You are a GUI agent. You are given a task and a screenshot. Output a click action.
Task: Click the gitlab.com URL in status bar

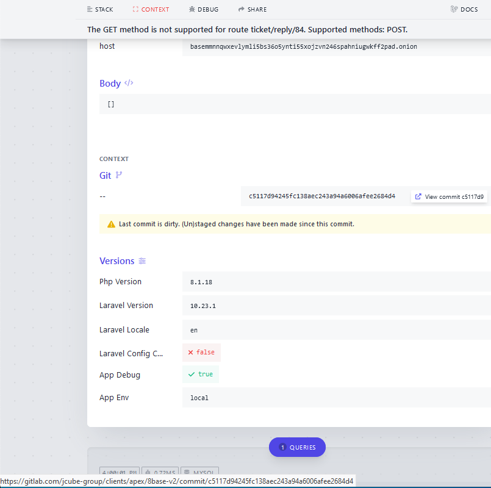click(x=177, y=481)
